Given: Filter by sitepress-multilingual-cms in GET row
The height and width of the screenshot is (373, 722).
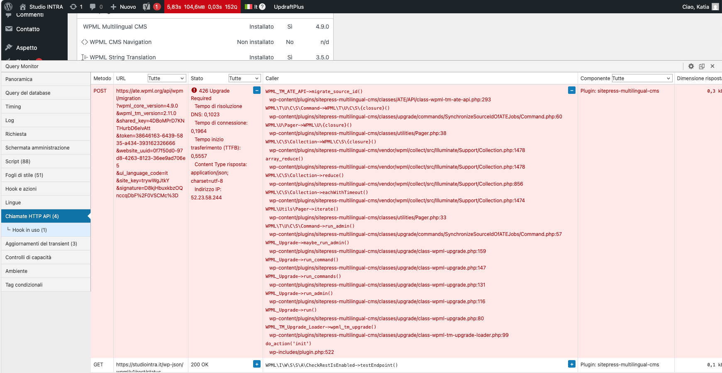Looking at the screenshot, I should [620, 364].
